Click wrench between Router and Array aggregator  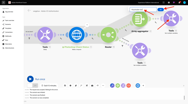pyautogui.click(x=126, y=30)
